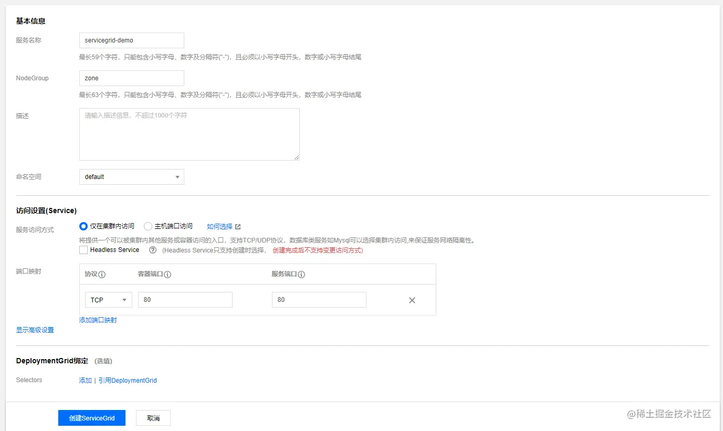
Task: Click the 服务端口 column header
Action: (x=284, y=275)
